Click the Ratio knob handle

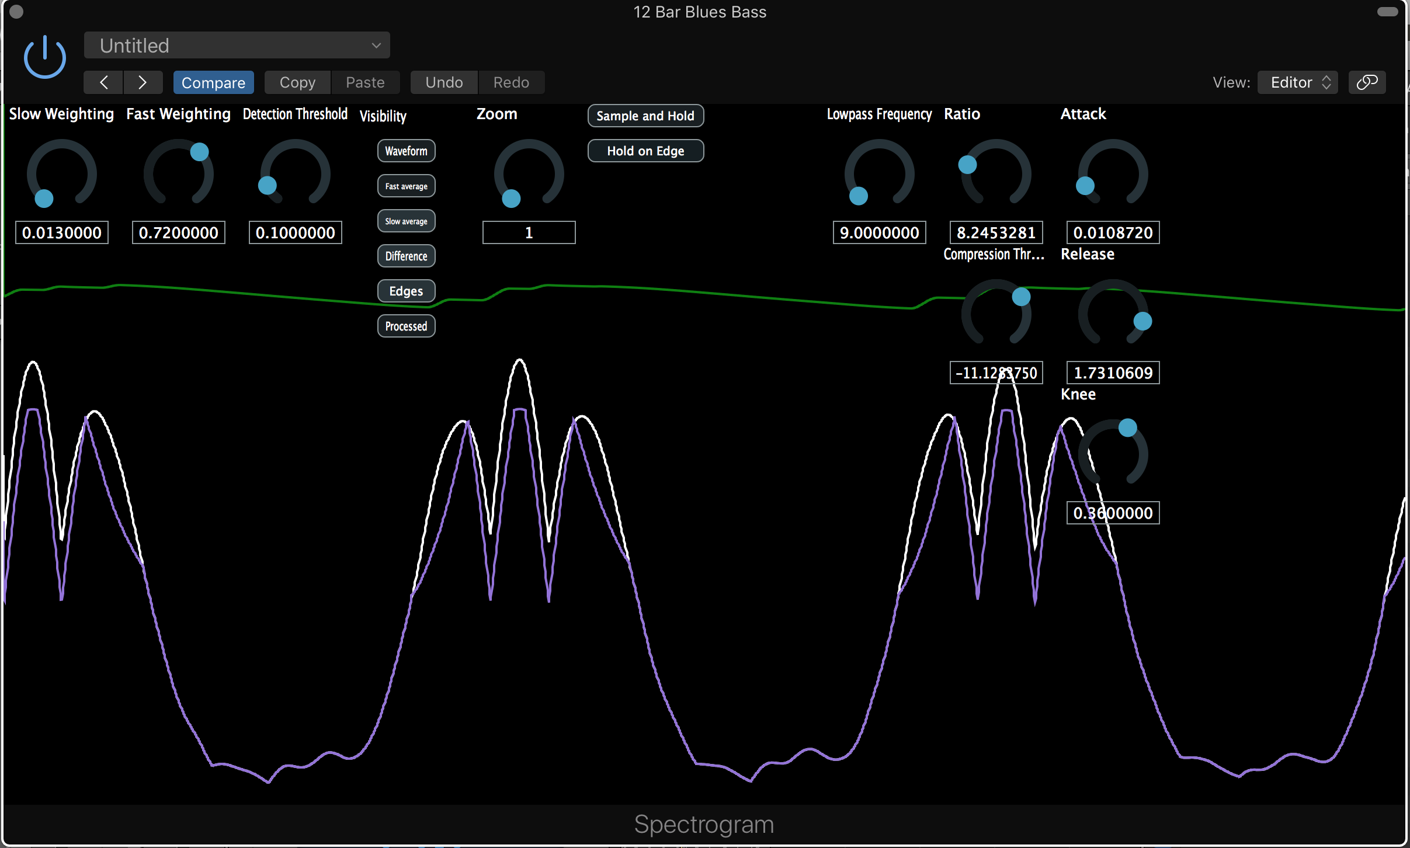(967, 165)
